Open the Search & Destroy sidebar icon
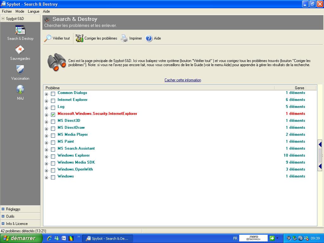The height and width of the screenshot is (243, 324). (20, 30)
